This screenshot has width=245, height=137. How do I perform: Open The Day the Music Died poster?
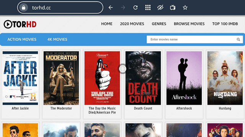102,78
